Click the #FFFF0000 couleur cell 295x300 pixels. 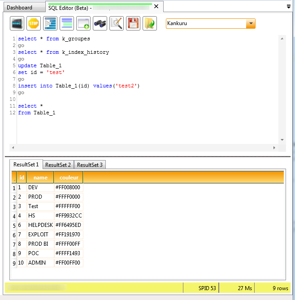[69, 197]
